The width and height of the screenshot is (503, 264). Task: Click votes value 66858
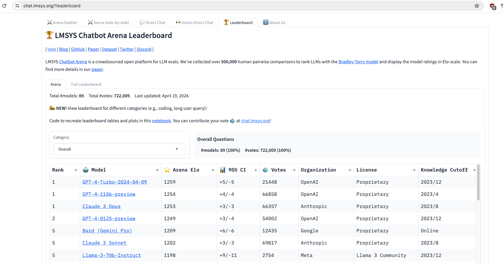269,194
